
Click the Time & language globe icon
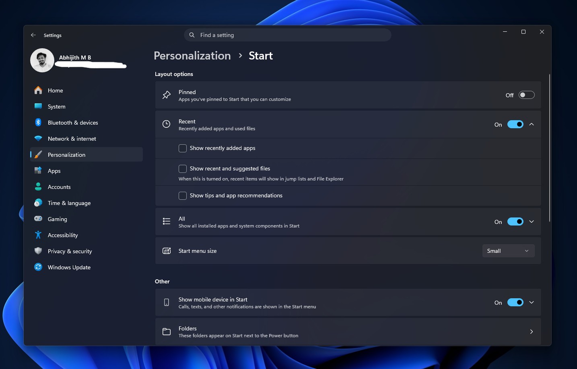coord(38,203)
